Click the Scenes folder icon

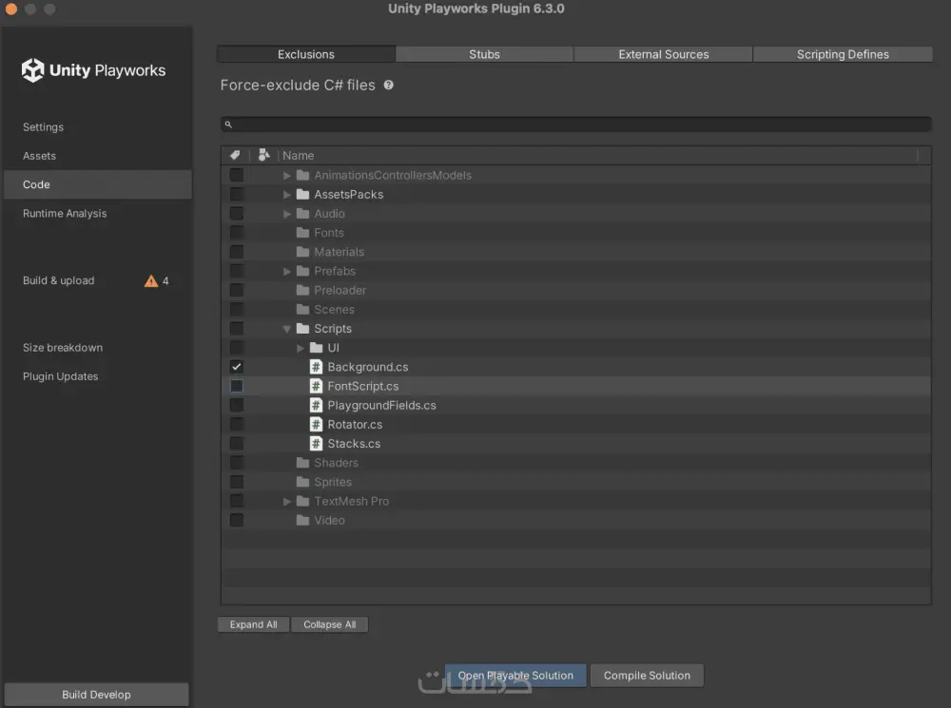(302, 309)
